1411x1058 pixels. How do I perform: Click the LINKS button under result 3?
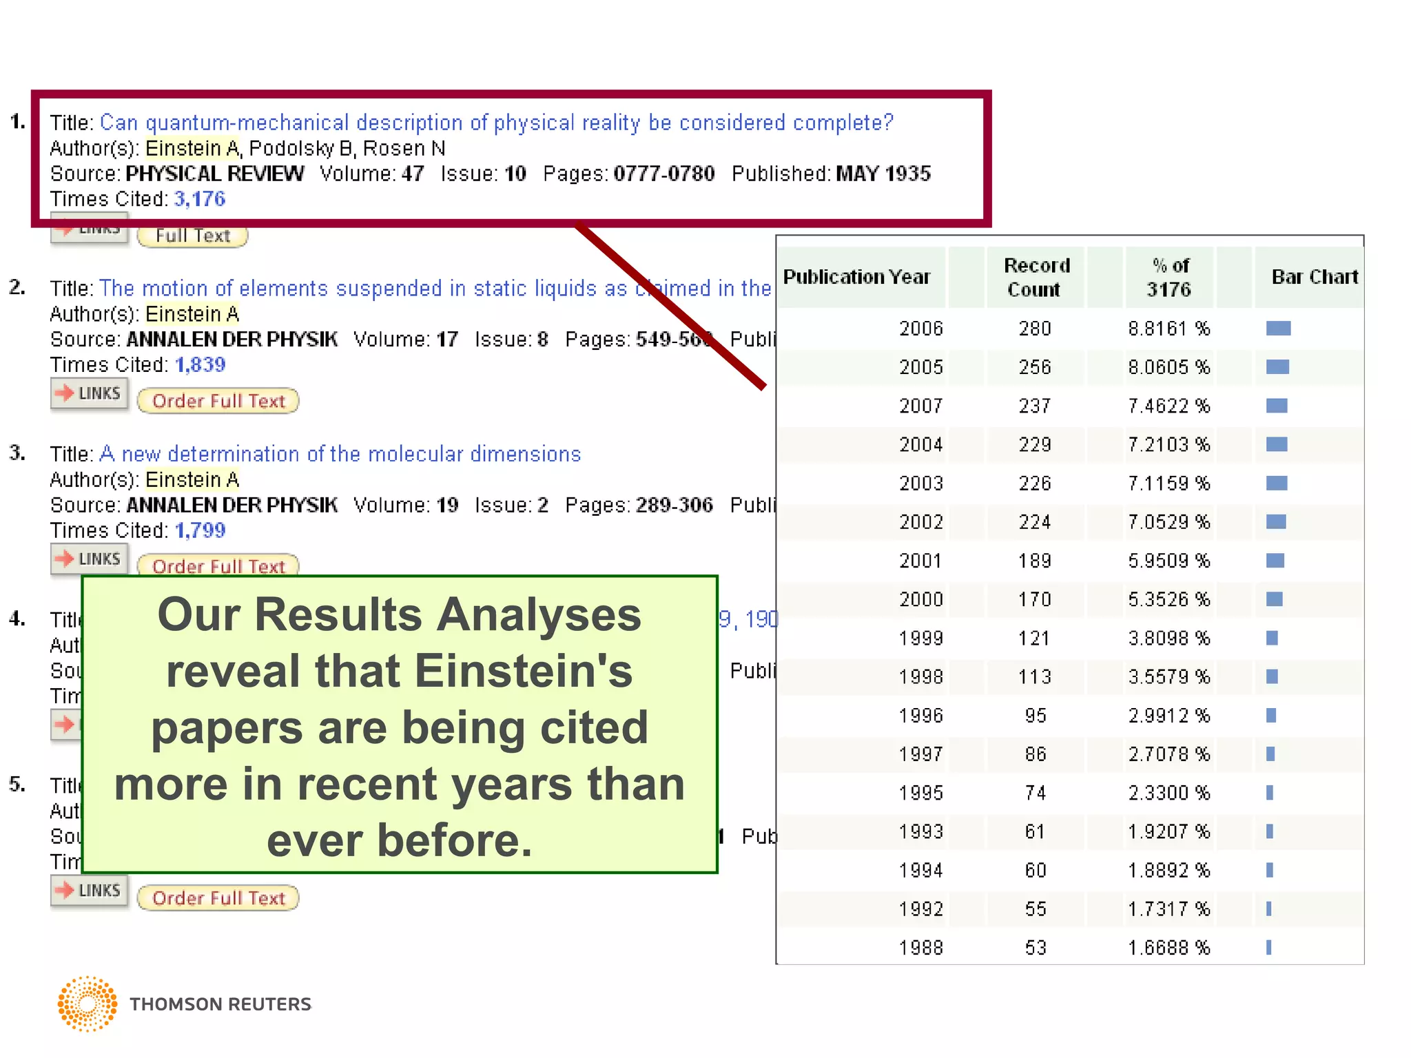tap(90, 559)
